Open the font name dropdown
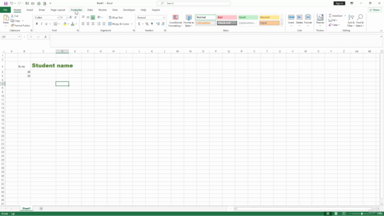The image size is (384, 216). tap(58, 17)
